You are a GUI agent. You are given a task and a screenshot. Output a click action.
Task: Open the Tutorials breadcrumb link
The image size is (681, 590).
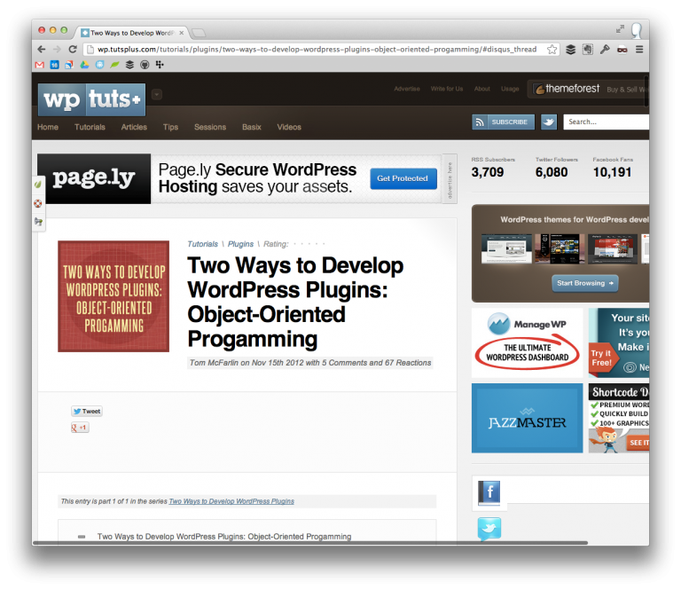click(202, 244)
